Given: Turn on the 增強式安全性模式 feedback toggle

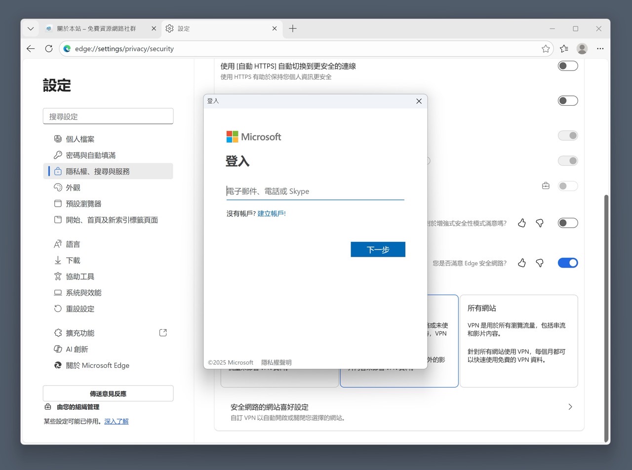Looking at the screenshot, I should [567, 223].
